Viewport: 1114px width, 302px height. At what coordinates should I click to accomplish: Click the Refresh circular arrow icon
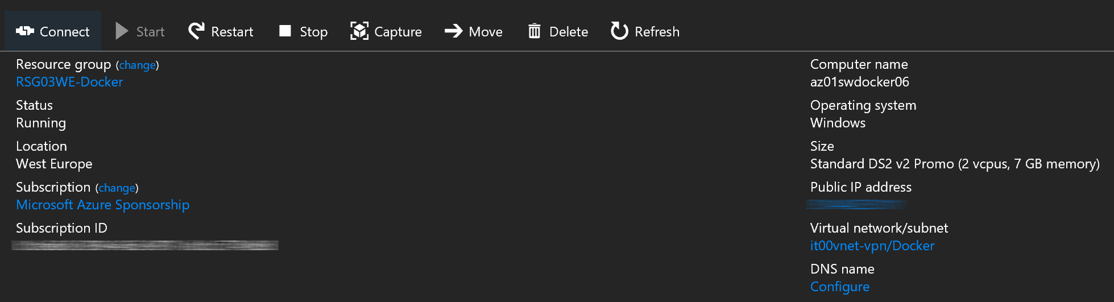coord(619,31)
